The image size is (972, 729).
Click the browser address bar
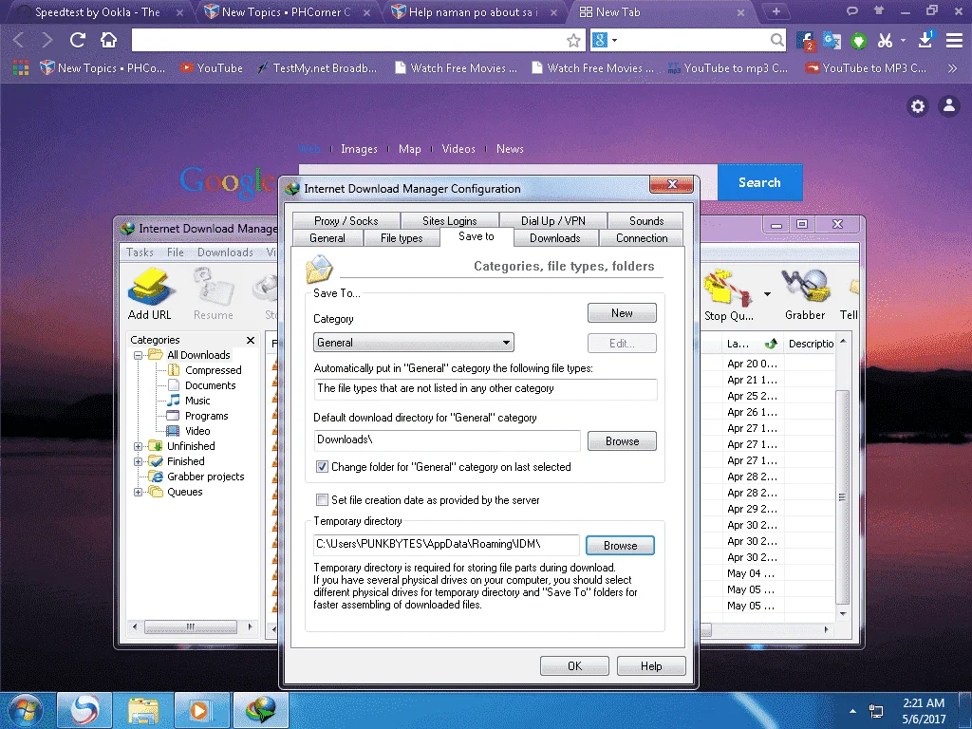[x=348, y=40]
